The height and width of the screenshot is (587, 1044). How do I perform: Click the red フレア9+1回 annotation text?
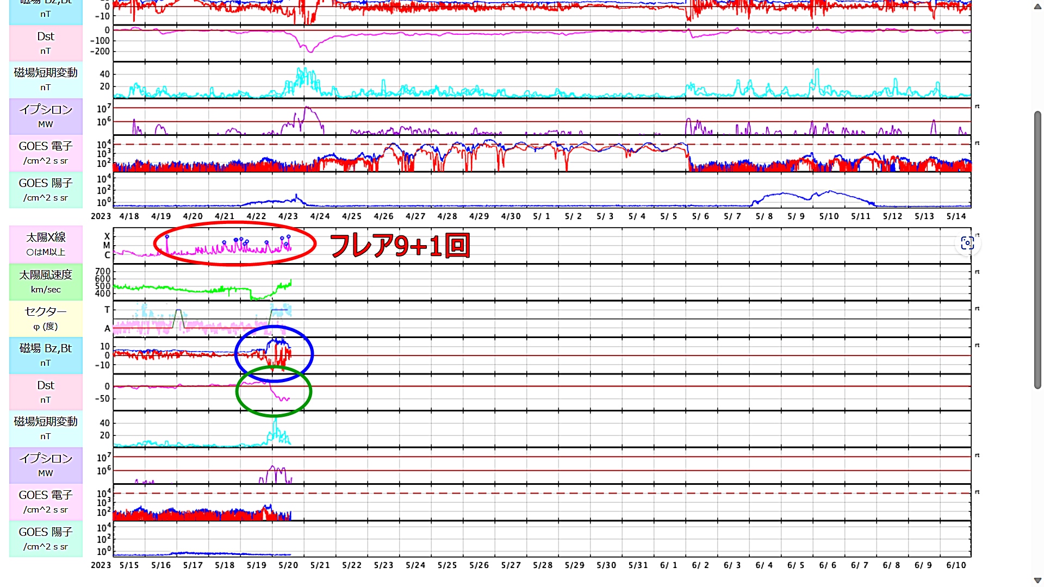[400, 246]
